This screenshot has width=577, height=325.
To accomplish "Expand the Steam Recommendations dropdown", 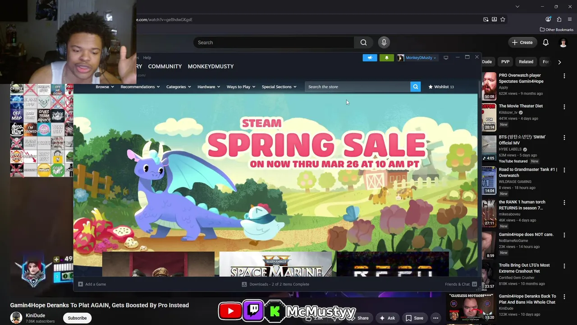I will point(140,87).
